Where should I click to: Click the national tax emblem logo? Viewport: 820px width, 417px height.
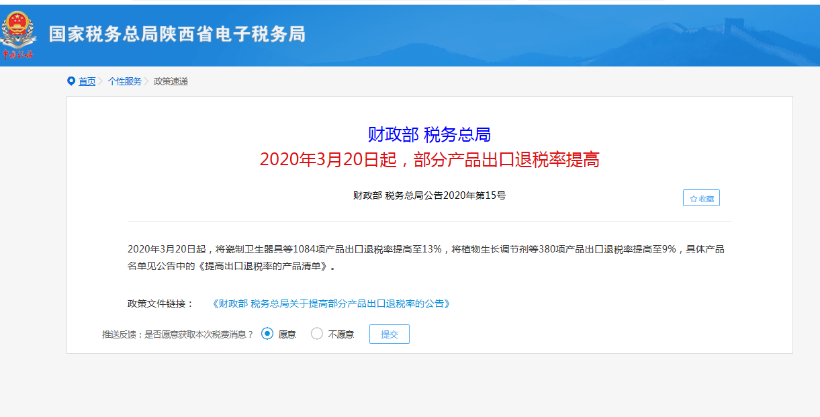18,34
